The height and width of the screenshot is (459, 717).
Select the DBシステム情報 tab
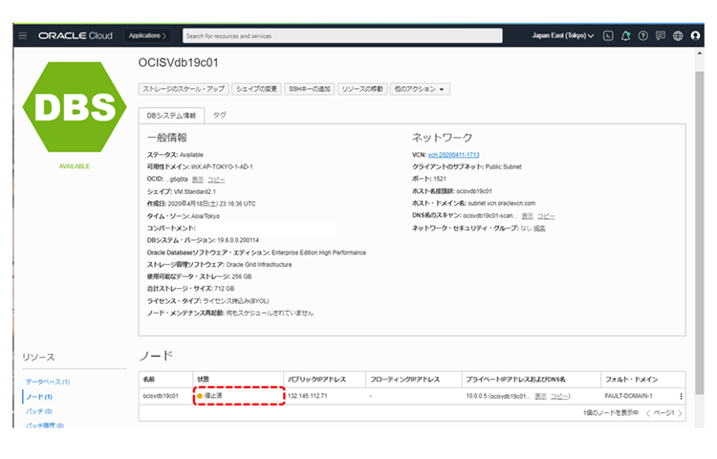click(171, 116)
